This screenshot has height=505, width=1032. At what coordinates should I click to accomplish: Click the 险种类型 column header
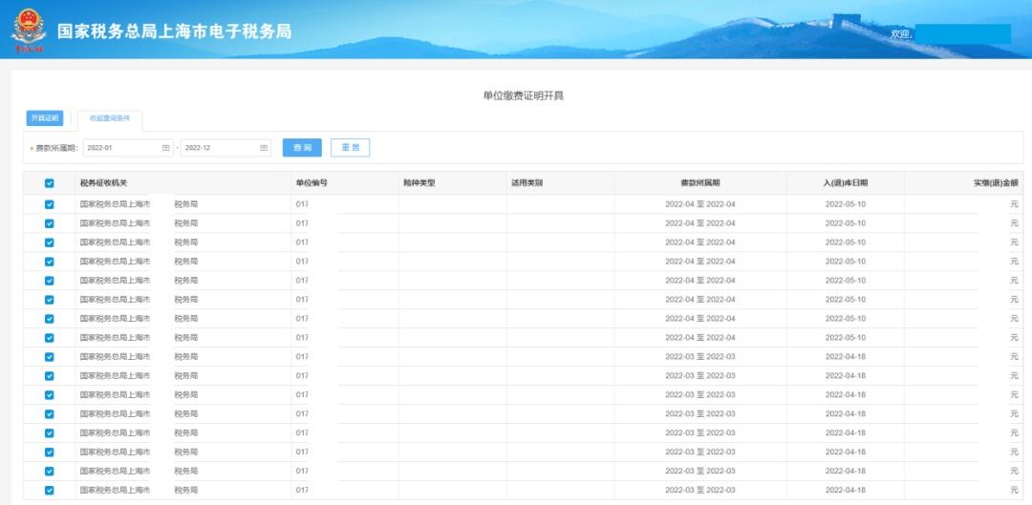coord(419,182)
